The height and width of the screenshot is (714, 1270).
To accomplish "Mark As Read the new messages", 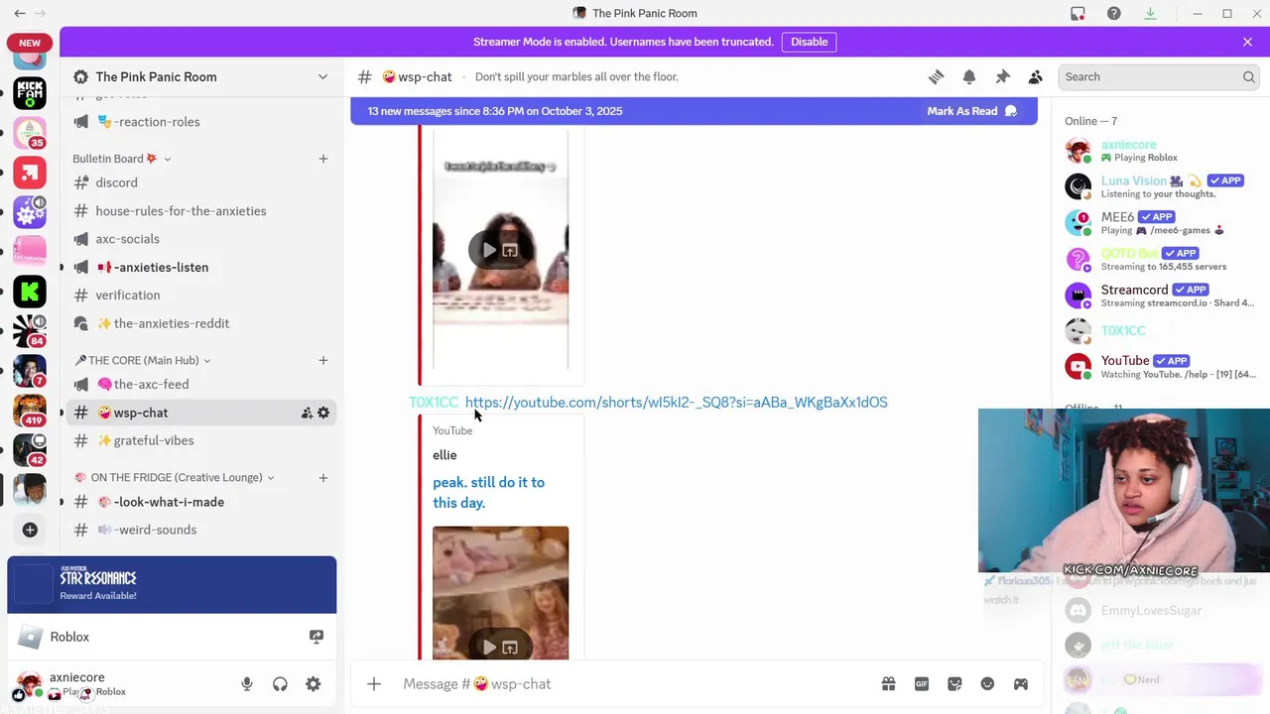I will (971, 111).
